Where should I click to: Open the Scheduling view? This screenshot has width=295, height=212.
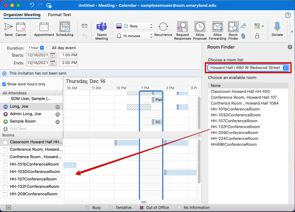(x=65, y=27)
